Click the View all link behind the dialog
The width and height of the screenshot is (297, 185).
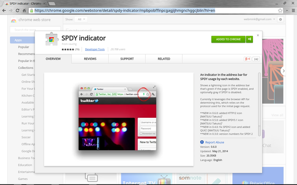point(277,115)
